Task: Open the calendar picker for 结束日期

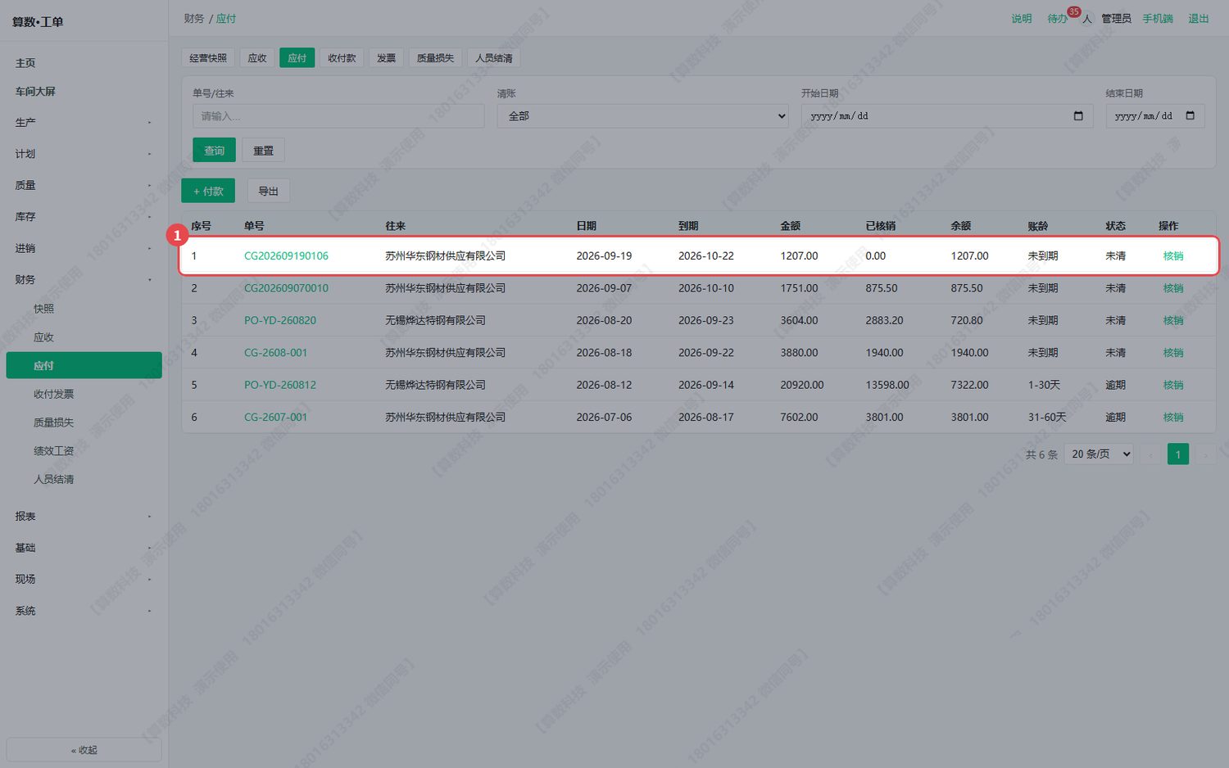Action: pyautogui.click(x=1190, y=116)
